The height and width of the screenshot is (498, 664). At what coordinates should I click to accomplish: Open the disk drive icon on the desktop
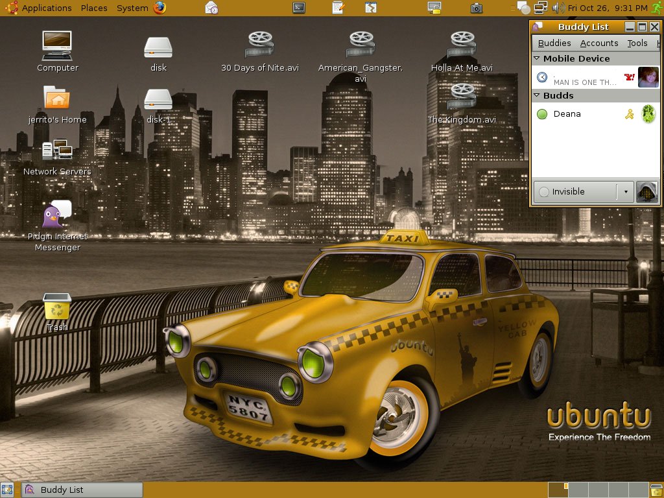158,53
